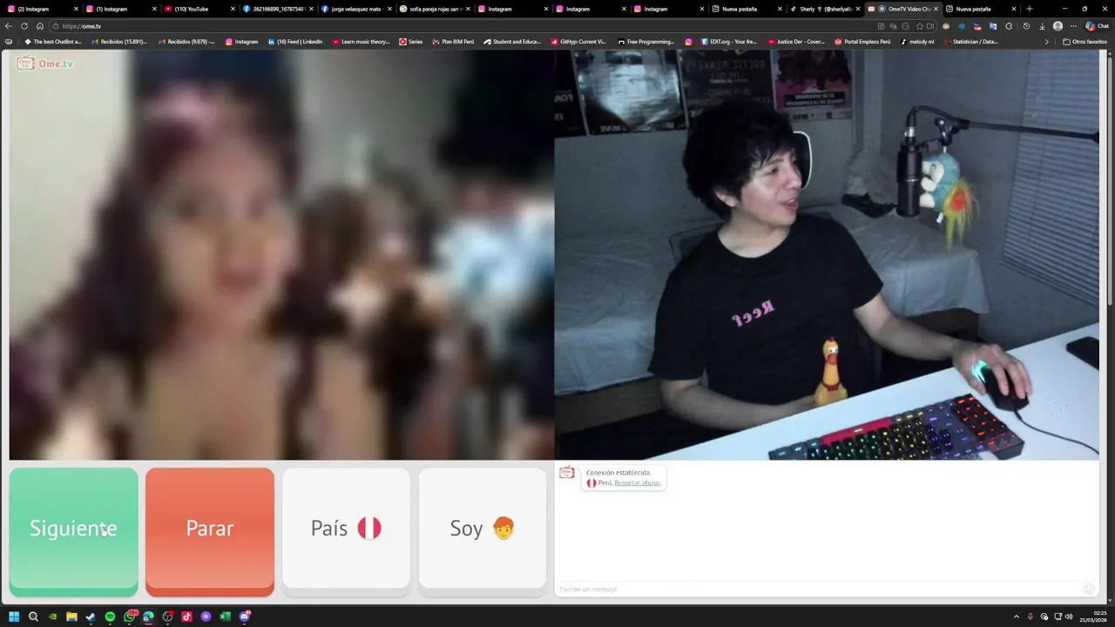The height and width of the screenshot is (627, 1115).
Task: Expand the bookmarks bar overflow chevron
Action: pos(1047,42)
